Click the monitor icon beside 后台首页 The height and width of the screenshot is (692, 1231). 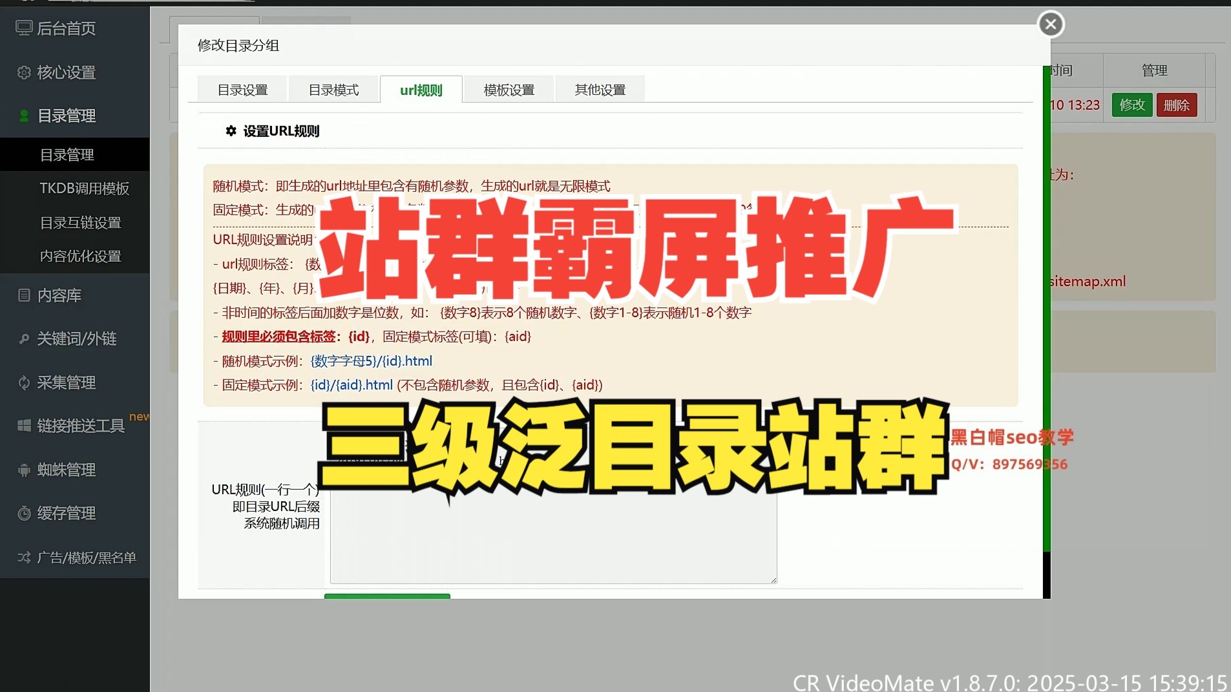coord(24,28)
